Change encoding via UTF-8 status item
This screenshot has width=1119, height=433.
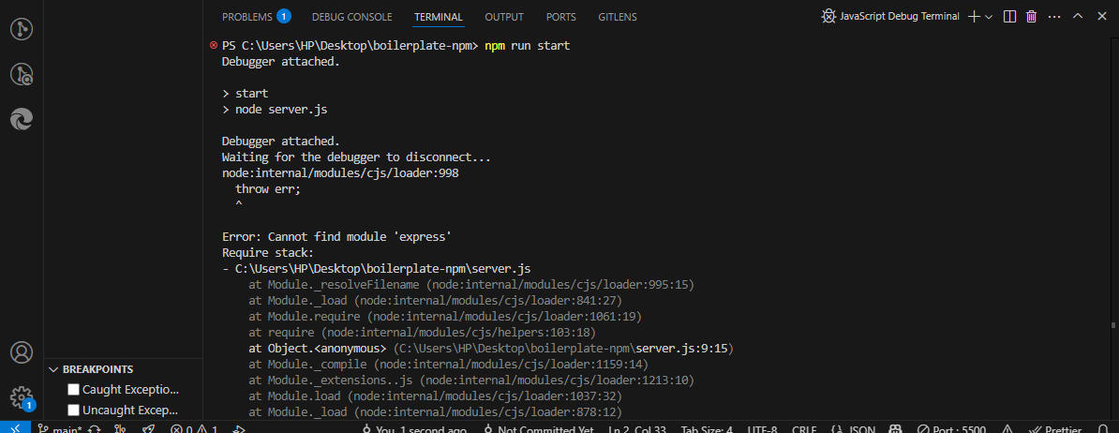click(762, 429)
